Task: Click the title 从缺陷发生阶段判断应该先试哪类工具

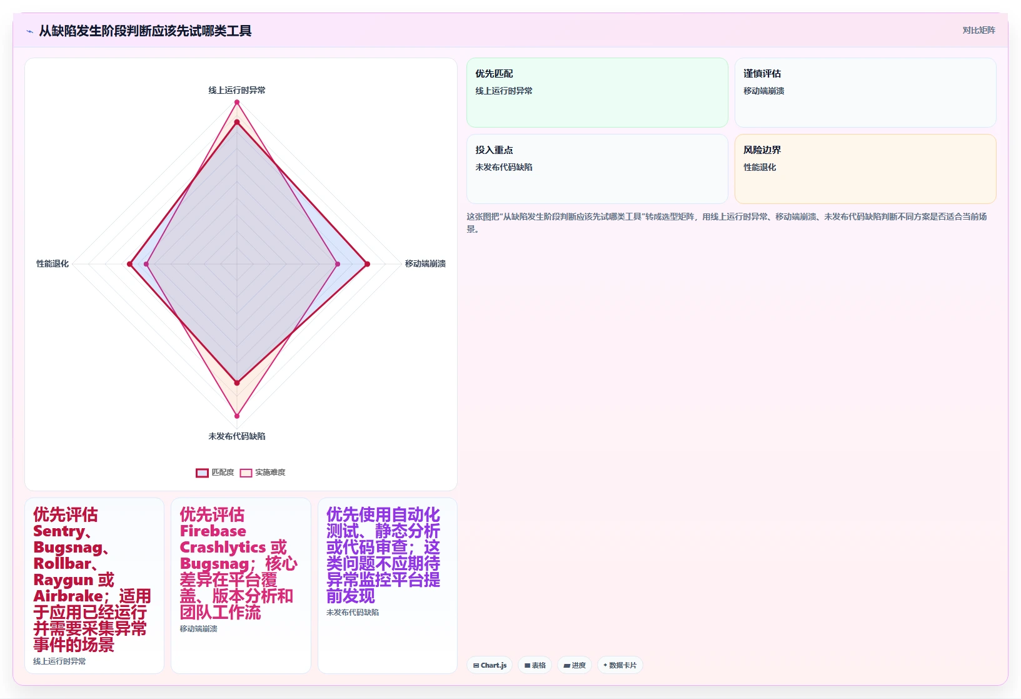Action: (145, 31)
